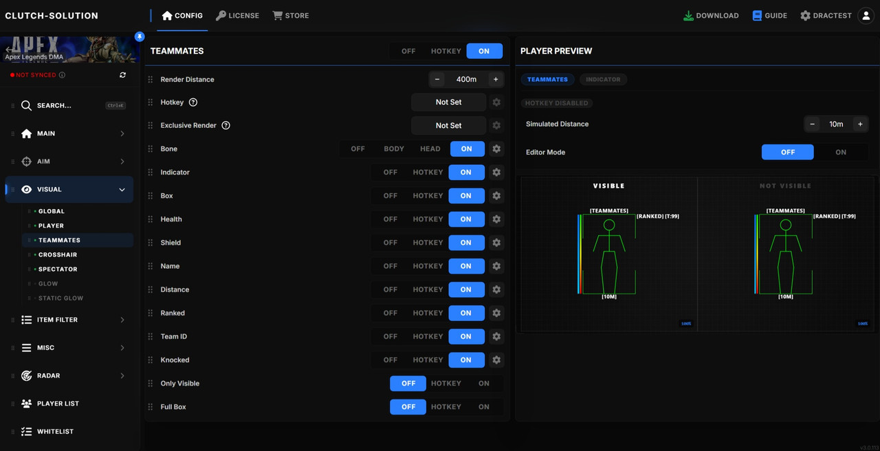This screenshot has width=880, height=451.
Task: Open settings gear for Ranked row
Action: pos(496,313)
